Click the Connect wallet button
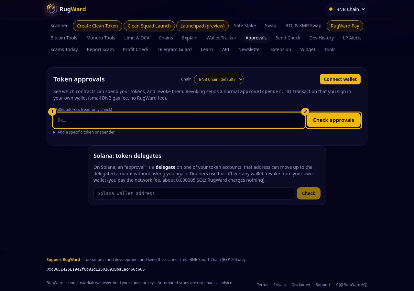 point(340,79)
